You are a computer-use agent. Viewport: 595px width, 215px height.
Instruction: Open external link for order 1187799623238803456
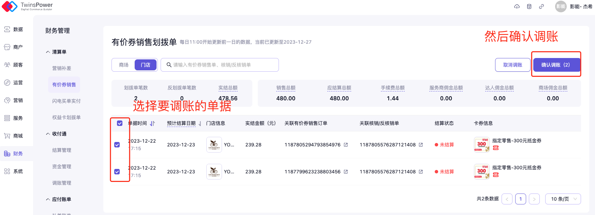[x=346, y=172]
